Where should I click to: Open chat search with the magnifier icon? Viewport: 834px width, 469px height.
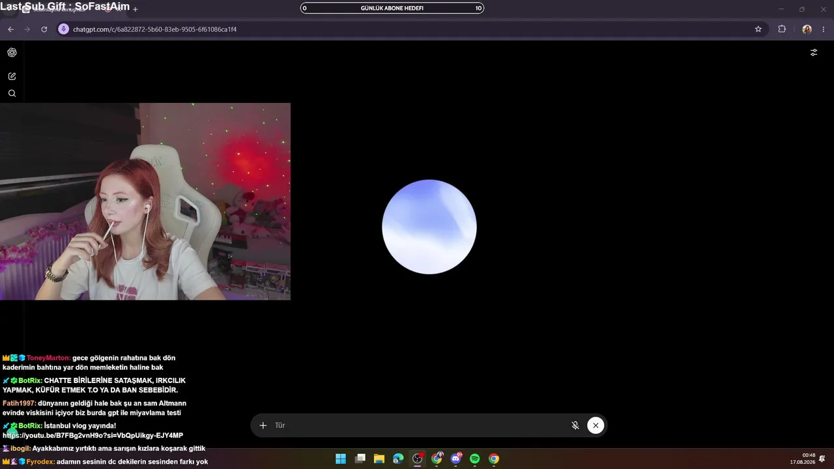(x=12, y=93)
